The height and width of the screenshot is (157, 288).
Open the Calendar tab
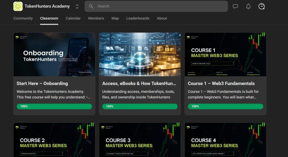(73, 18)
